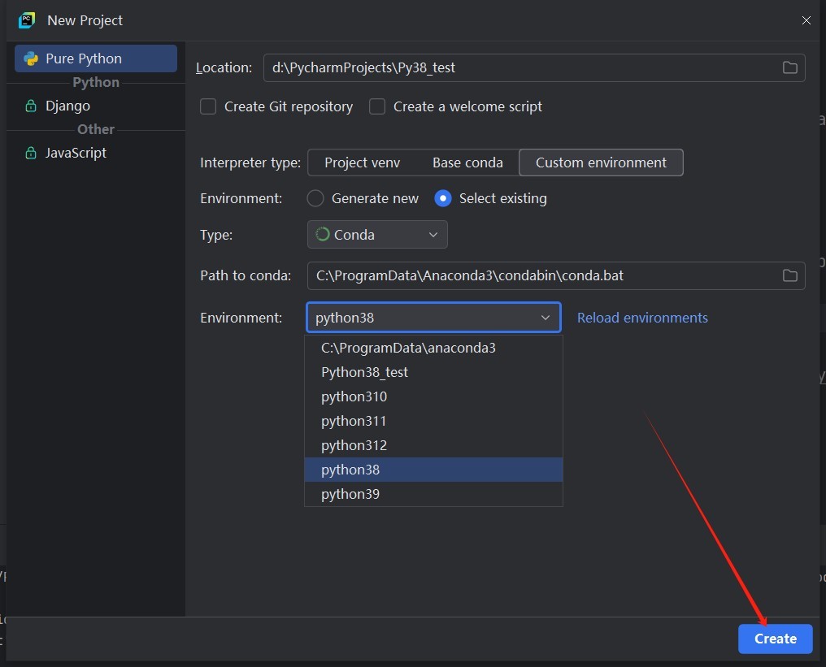Click the Reload environments link

point(642,318)
